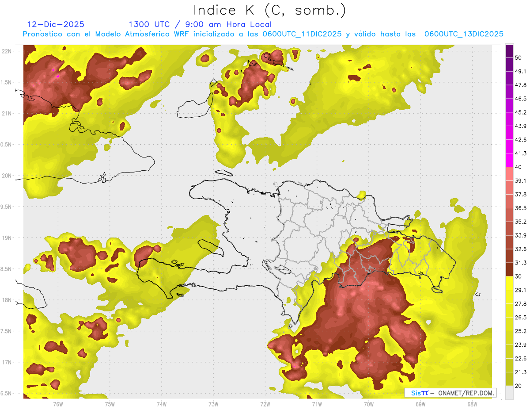Click the '76W' longitude label

[58, 404]
